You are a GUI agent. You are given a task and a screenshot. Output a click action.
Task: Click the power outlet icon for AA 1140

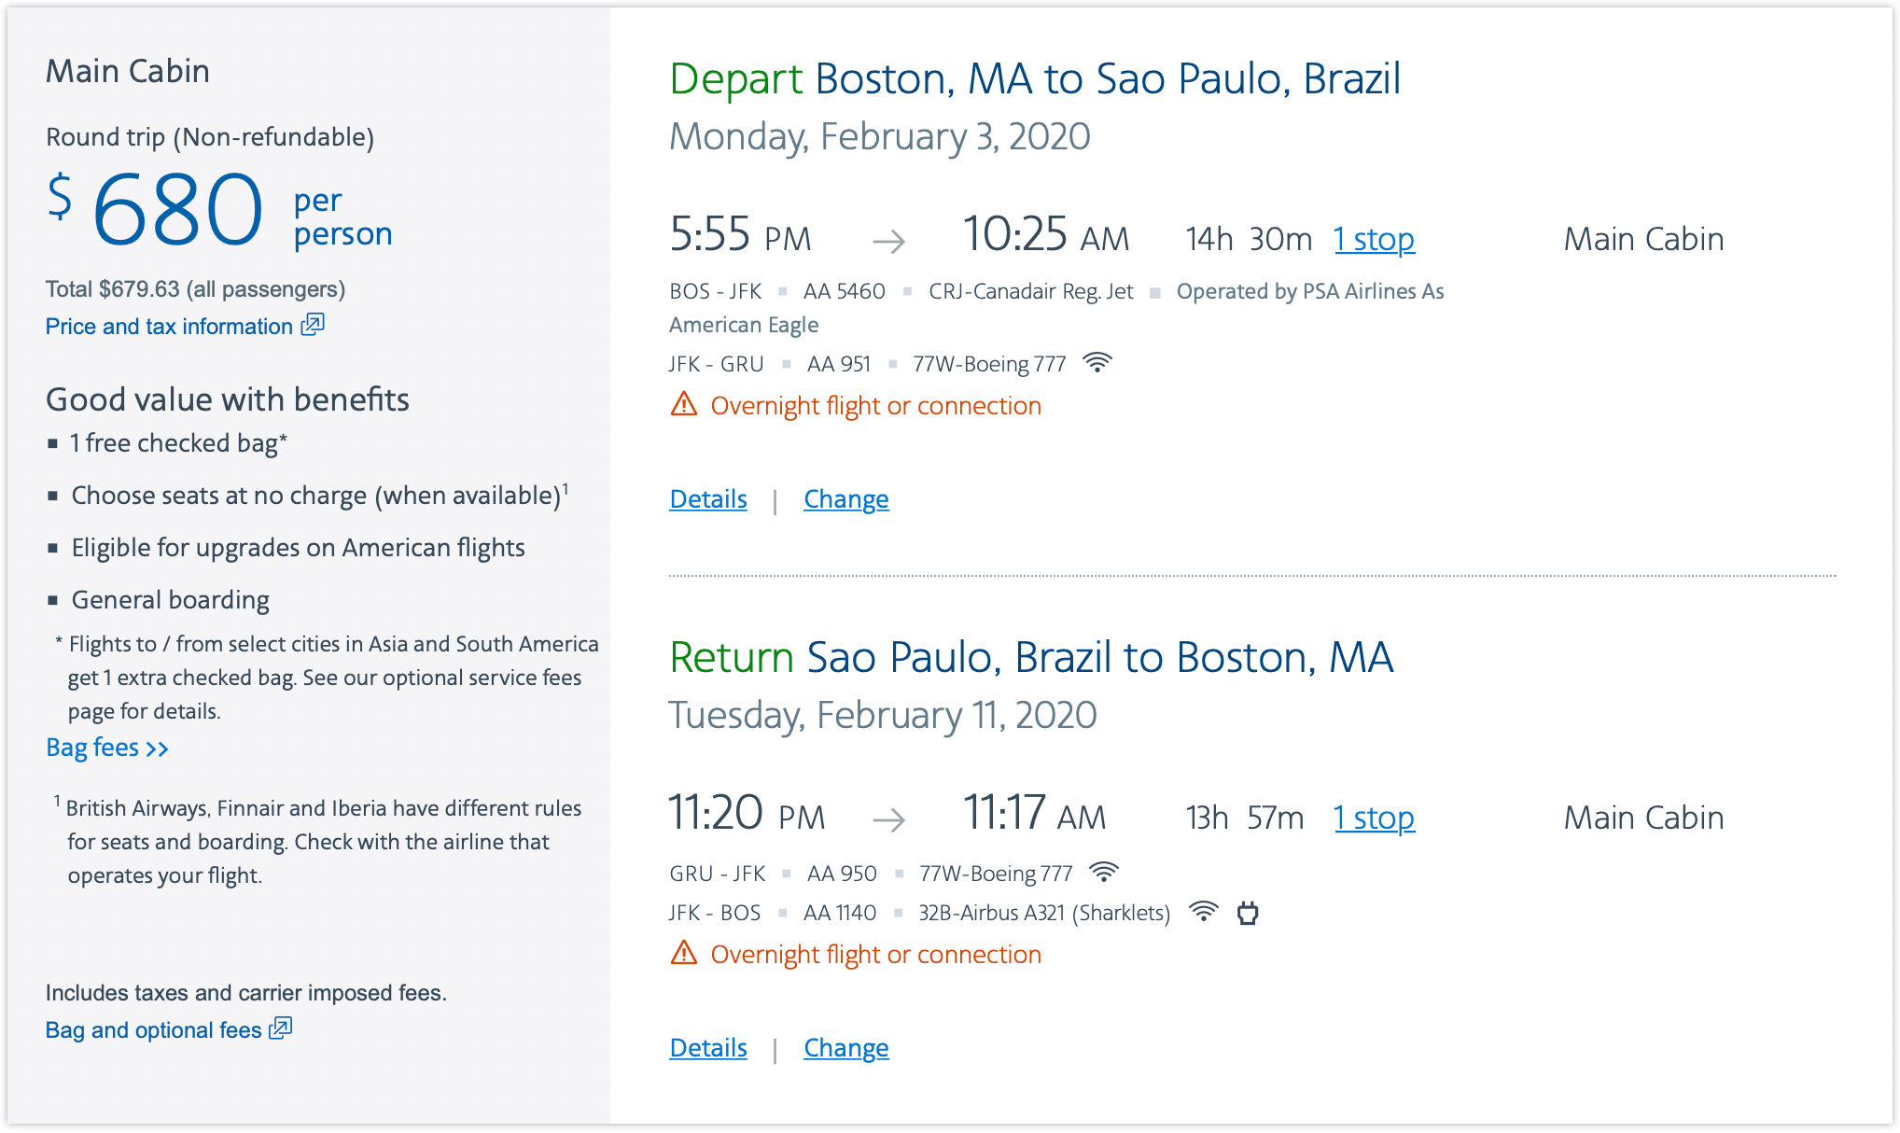(1248, 913)
